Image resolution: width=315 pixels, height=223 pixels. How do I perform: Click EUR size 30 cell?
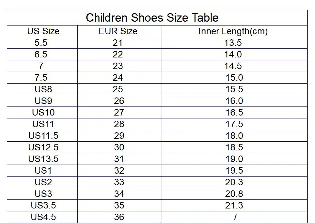point(119,147)
